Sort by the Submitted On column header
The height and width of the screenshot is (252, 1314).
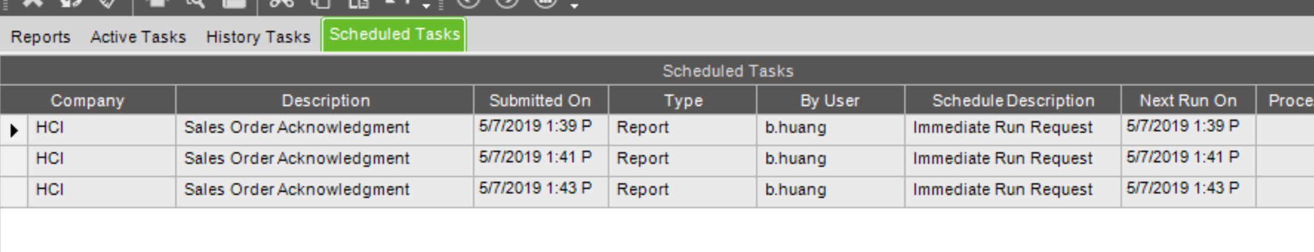coord(541,101)
